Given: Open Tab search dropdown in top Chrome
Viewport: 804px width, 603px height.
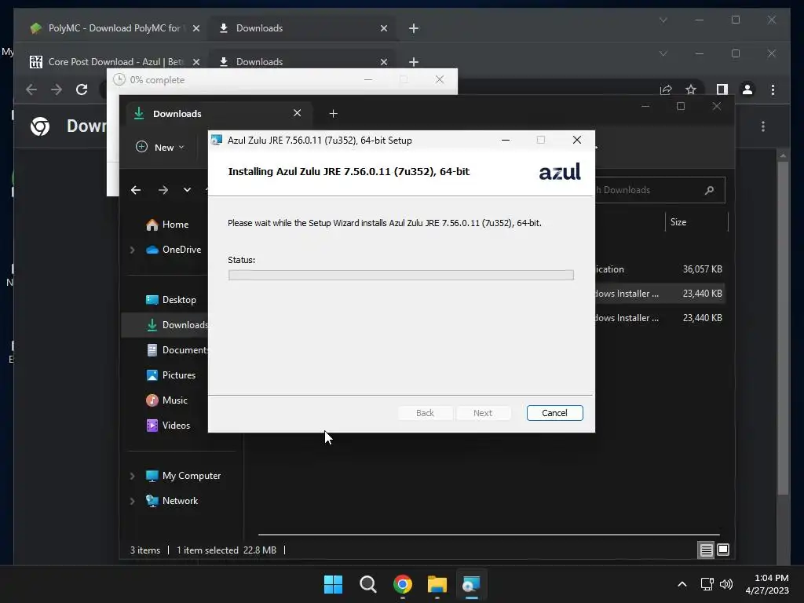Looking at the screenshot, I should tap(663, 20).
